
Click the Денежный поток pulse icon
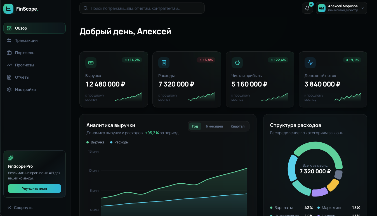pyautogui.click(x=310, y=63)
